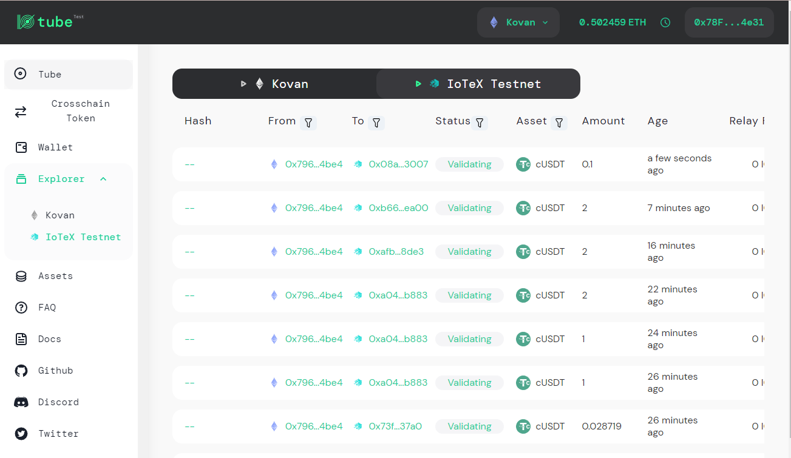Image resolution: width=791 pixels, height=458 pixels.
Task: Click cUSDT icon in 0.028719 row
Action: pos(523,426)
